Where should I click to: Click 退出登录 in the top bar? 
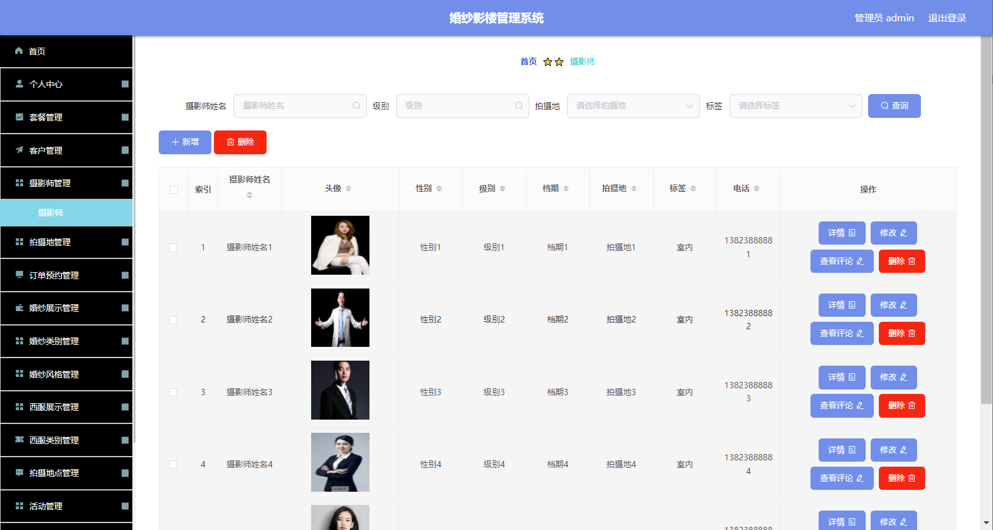(x=947, y=18)
